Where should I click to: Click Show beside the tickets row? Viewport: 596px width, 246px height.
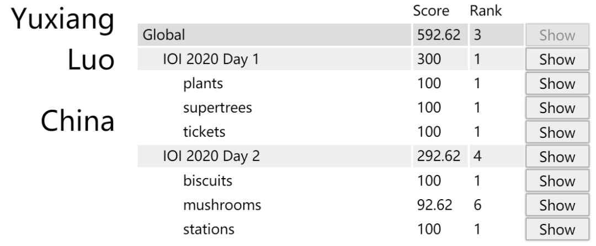click(556, 132)
